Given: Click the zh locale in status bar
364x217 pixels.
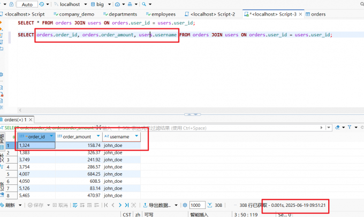Looking at the screenshot, I should 138,215.
